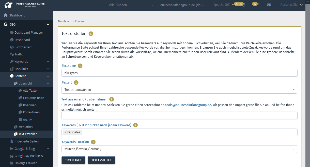
Task: Click the info icon beside Keywords Location
Action: pos(93,142)
